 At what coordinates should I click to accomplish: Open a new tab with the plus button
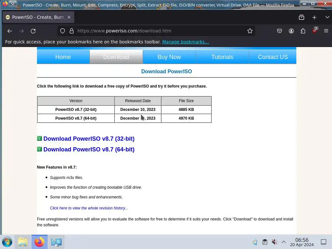(314, 18)
